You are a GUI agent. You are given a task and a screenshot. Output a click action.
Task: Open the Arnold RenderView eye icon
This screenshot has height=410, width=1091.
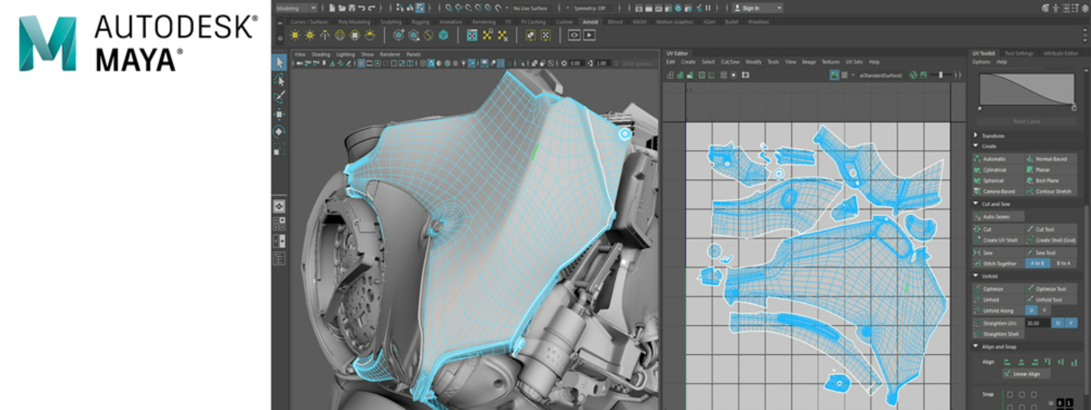pos(574,35)
